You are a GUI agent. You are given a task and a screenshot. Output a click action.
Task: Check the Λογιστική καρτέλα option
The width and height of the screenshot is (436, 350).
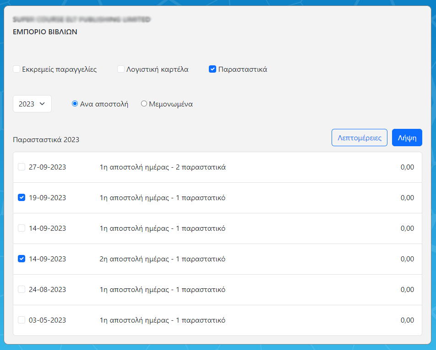121,69
